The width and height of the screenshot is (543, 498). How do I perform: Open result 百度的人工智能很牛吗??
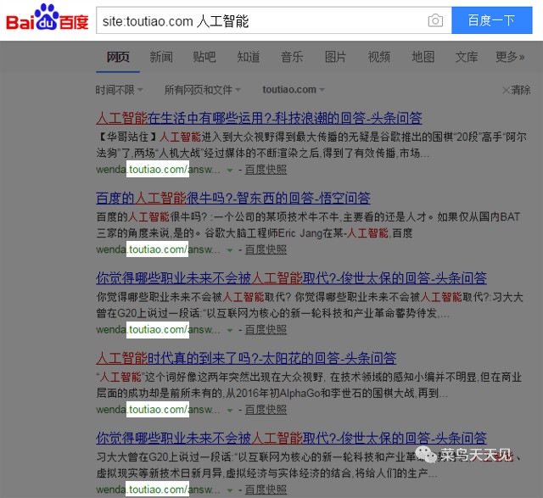pyautogui.click(x=233, y=198)
